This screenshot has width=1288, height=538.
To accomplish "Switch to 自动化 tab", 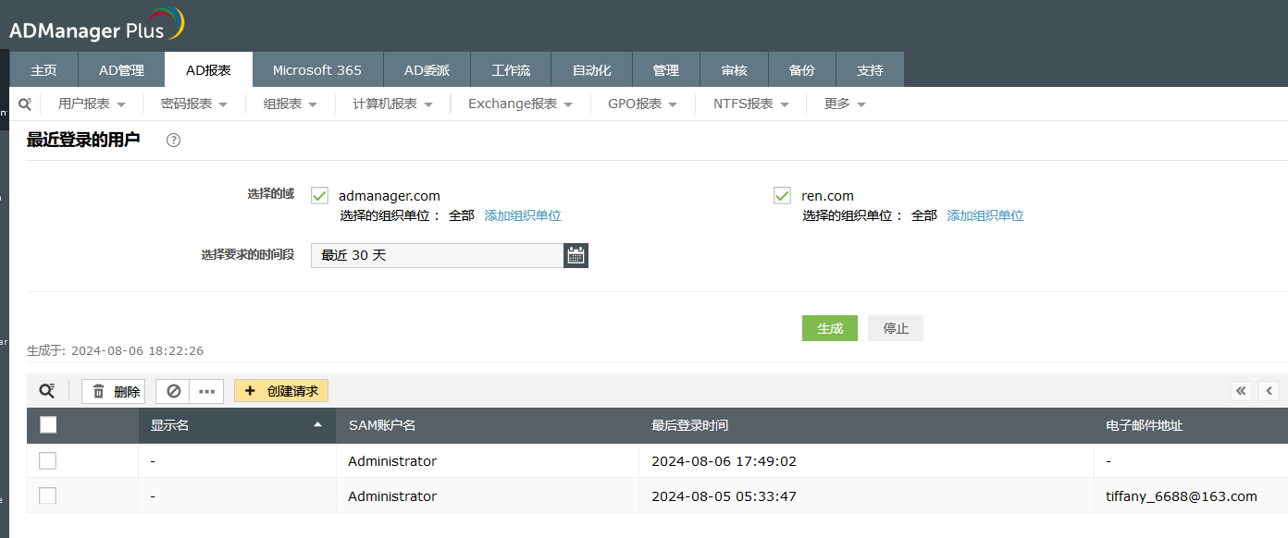I will pyautogui.click(x=591, y=69).
